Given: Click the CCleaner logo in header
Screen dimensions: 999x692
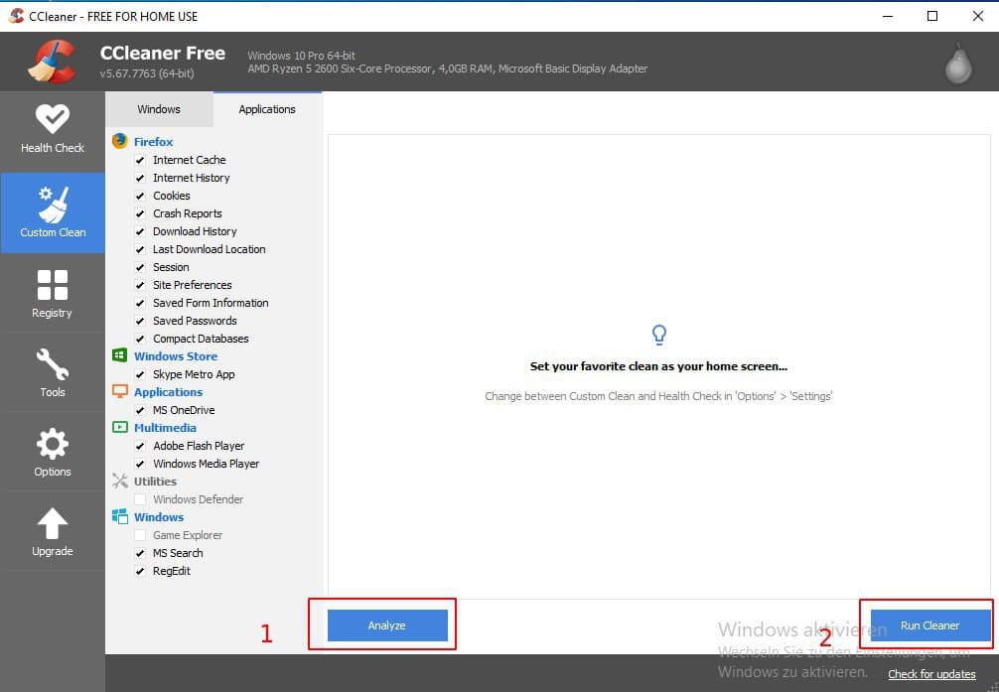Looking at the screenshot, I should coord(52,63).
